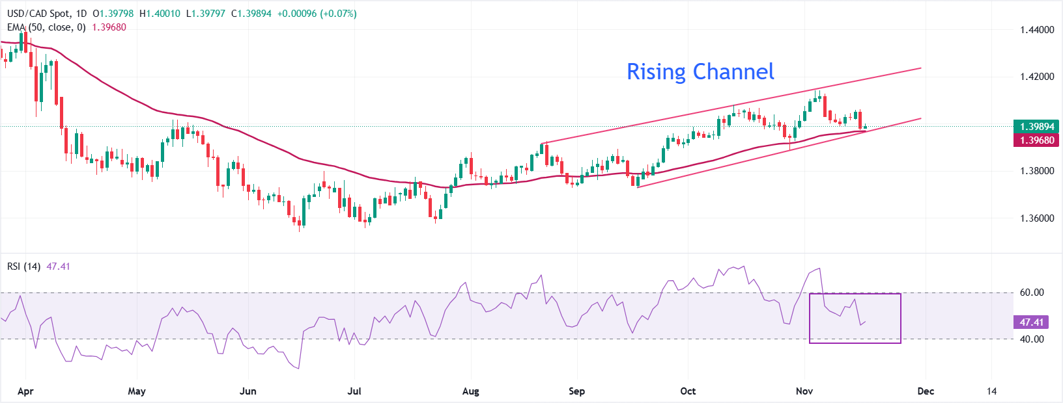The height and width of the screenshot is (403, 1063).
Task: Click the Dec label on time axis
Action: click(x=926, y=391)
